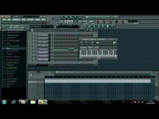The width and height of the screenshot is (159, 119).
Task: Open the VIEW menu
Action: tap(24, 19)
